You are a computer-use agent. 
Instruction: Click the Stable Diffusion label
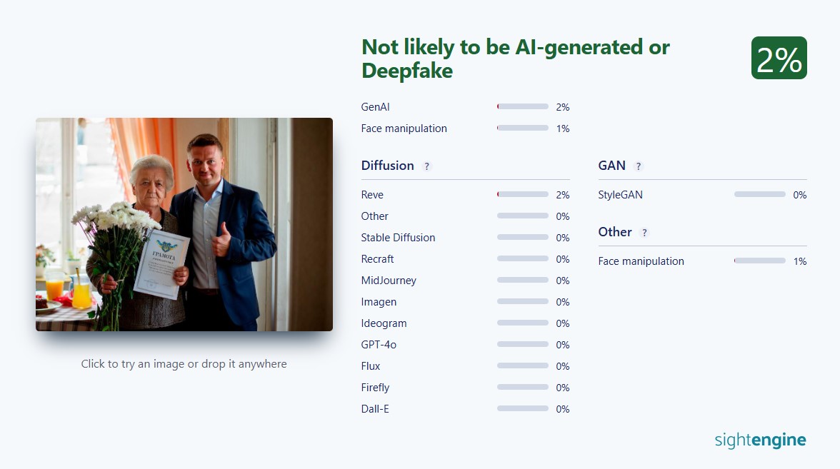point(398,238)
